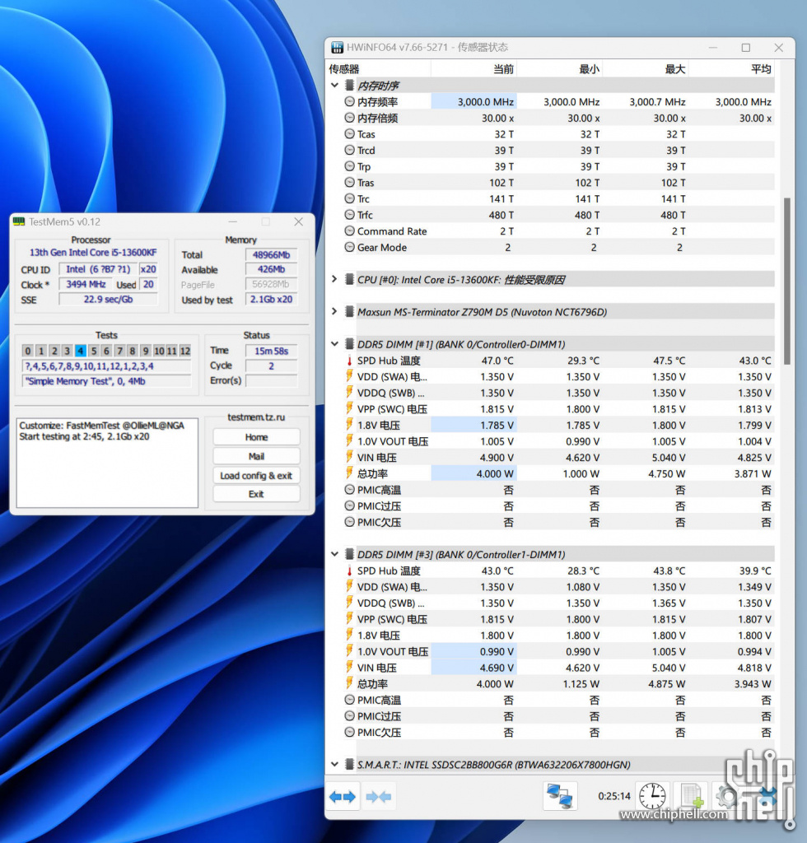807x843 pixels.
Task: Click the chip icon of CPU [#0] group
Action: tap(349, 280)
